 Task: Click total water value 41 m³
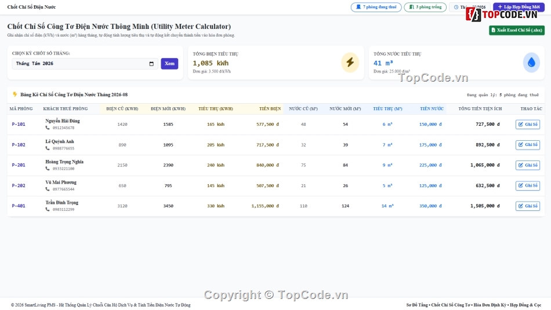[383, 63]
